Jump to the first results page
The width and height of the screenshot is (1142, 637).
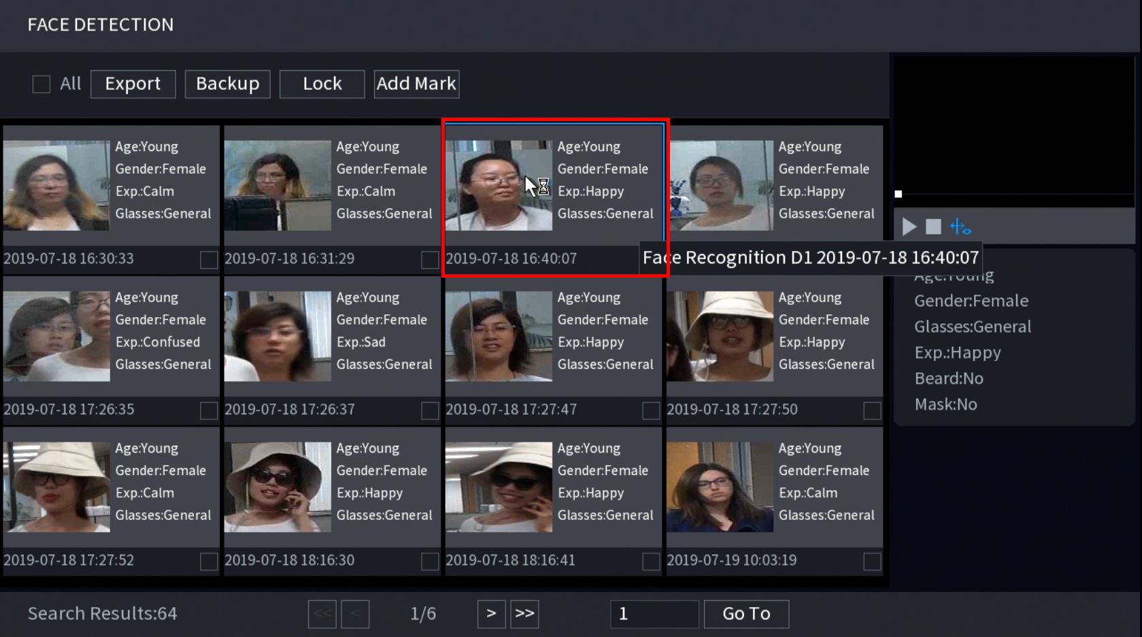[x=322, y=614]
